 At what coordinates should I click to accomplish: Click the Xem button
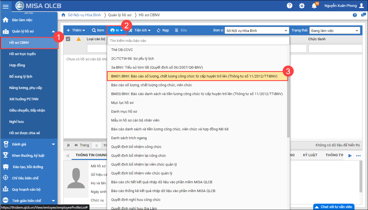point(98,30)
